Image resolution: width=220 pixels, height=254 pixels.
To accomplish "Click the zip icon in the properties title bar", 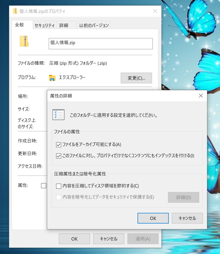I will coord(15,11).
